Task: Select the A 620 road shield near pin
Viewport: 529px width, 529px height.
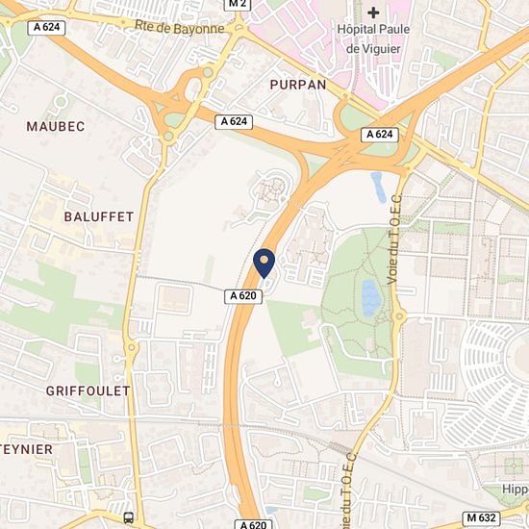Action: [x=243, y=296]
